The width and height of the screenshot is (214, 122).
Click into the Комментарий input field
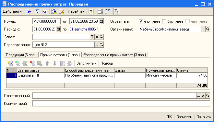(x=121, y=104)
